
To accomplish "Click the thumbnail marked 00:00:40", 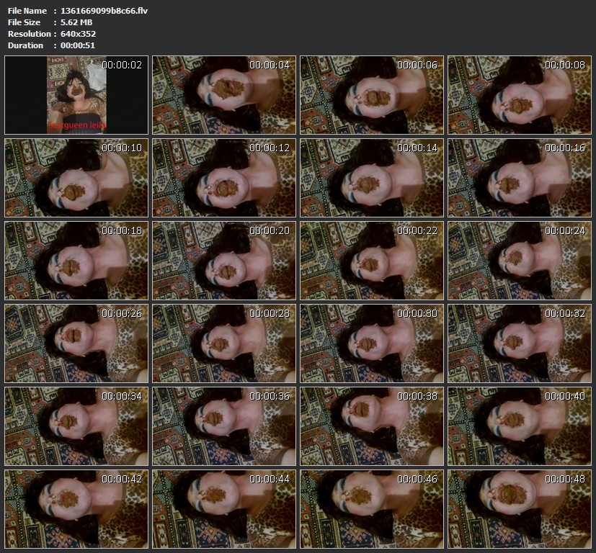I will (519, 426).
